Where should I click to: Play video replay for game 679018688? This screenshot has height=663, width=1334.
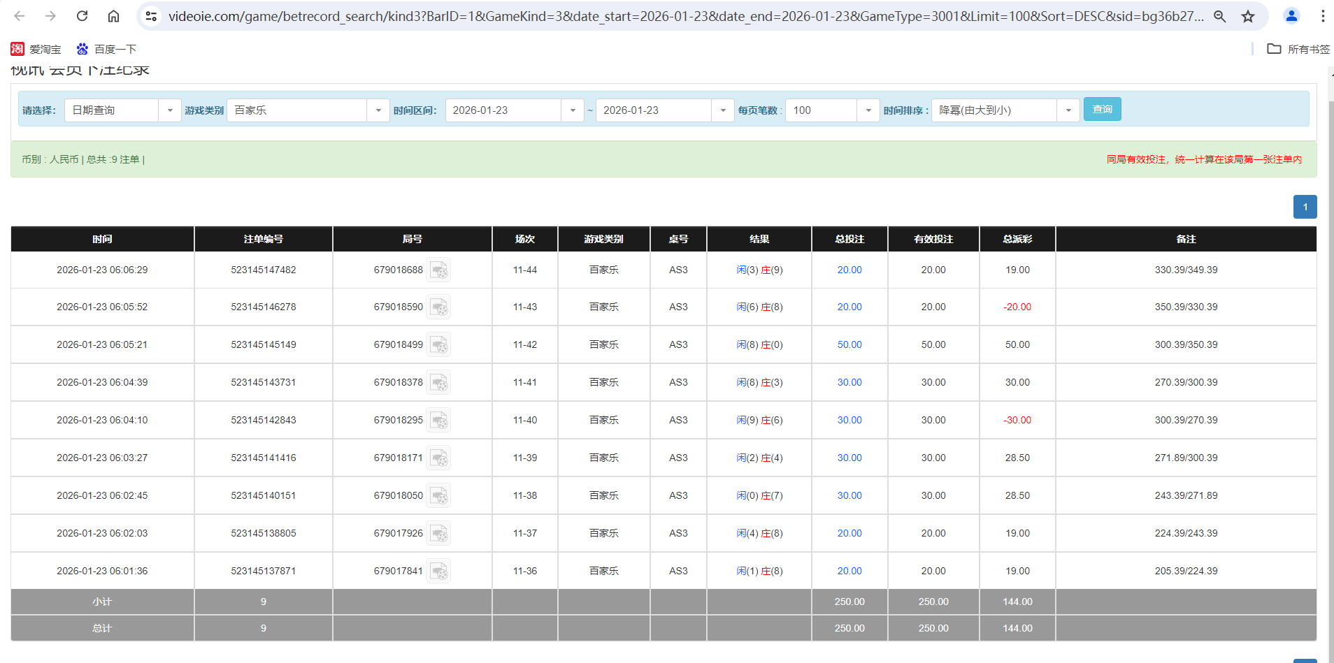point(439,270)
